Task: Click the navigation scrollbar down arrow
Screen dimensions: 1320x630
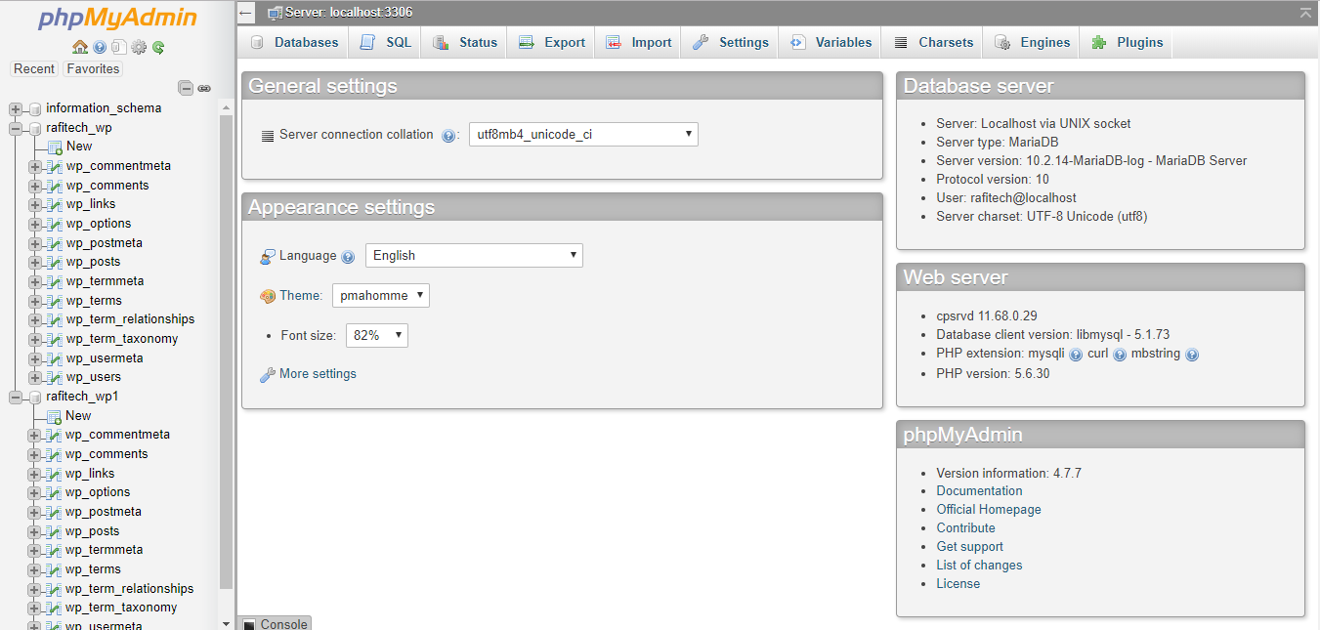Action: coord(227,623)
